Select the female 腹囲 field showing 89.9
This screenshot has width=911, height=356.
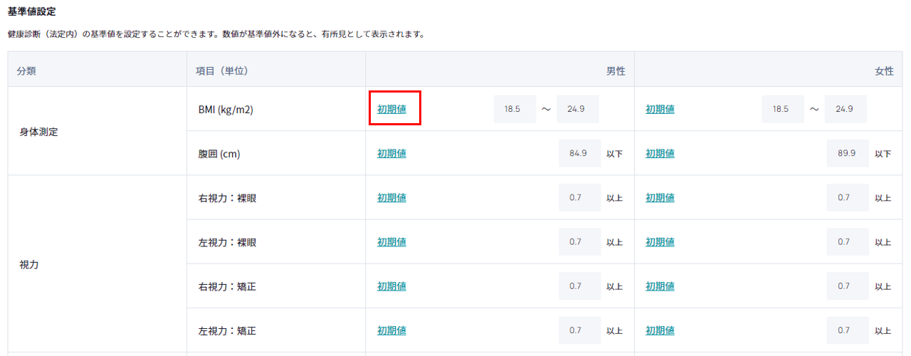[x=848, y=153]
